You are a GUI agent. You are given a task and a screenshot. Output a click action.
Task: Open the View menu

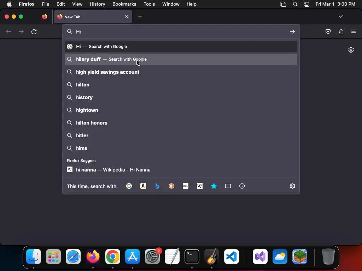[77, 4]
